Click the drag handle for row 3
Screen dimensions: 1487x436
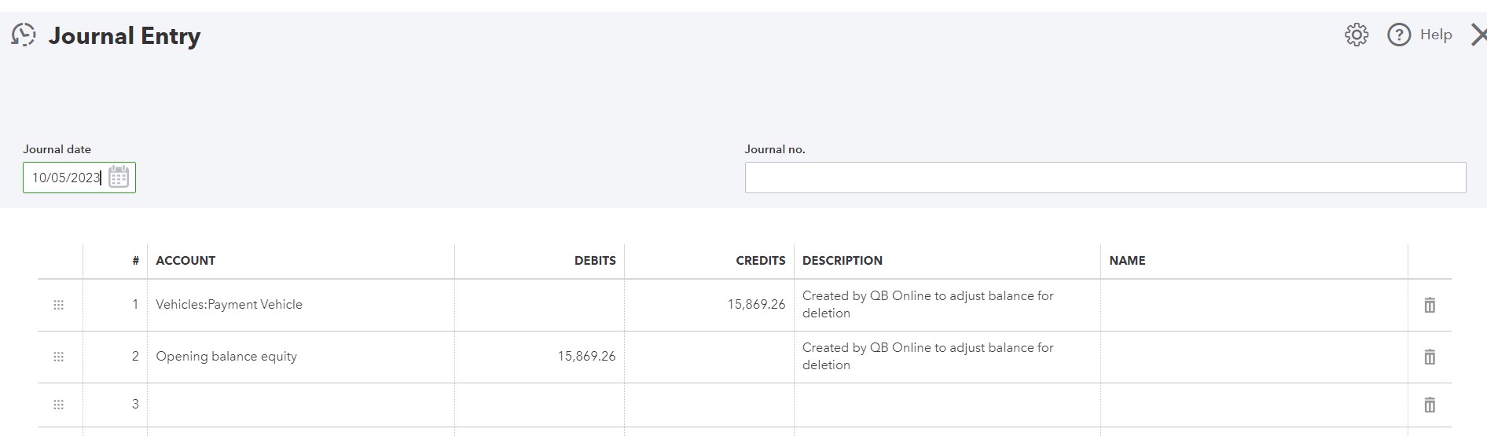coord(58,405)
